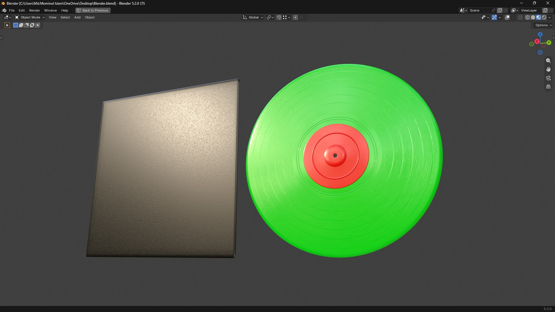This screenshot has height=312, width=555.
Task: Open the transform pivot point dropdown
Action: tap(270, 17)
